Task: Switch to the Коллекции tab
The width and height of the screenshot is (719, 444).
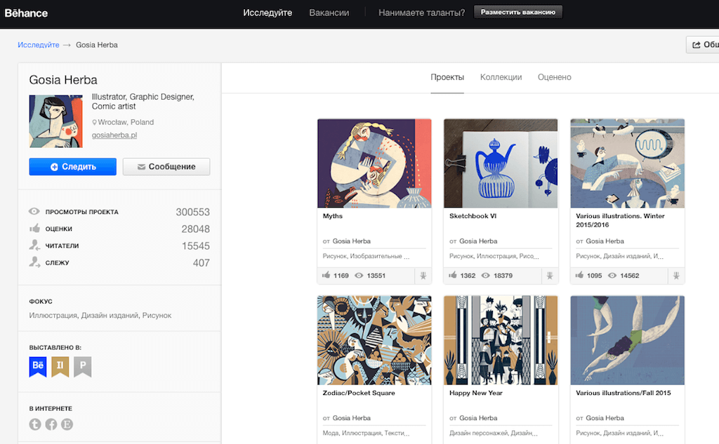Action: click(x=501, y=77)
